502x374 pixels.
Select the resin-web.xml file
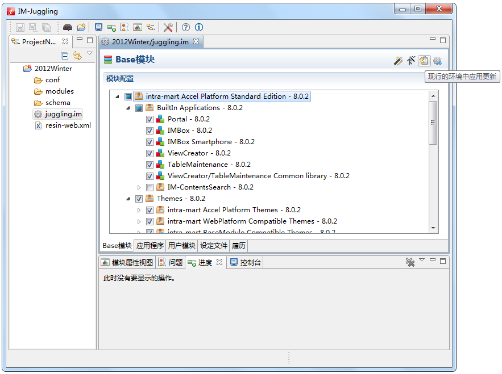[x=63, y=125]
